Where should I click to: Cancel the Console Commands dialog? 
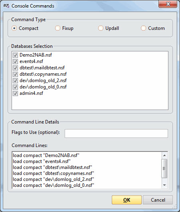pyautogui.click(x=158, y=200)
